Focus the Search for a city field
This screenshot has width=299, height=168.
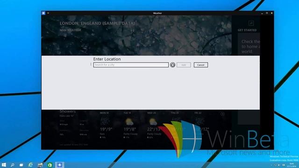pos(131,65)
